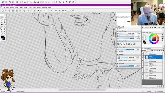Choose the freehand drawing method icon

pos(118,44)
